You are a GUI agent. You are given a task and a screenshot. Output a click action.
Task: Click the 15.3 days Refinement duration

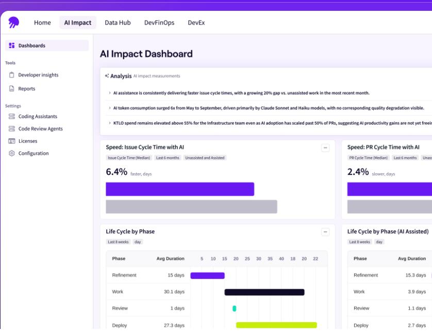(416, 275)
